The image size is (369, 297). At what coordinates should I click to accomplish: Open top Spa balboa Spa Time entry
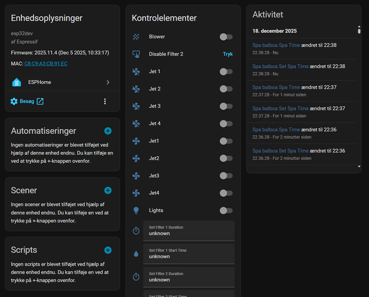point(276,45)
